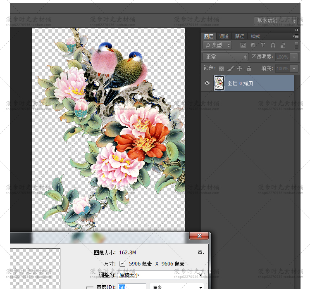The width and height of the screenshot is (310, 289).
Task: Toggle the pixel layer filter icon
Action: (x=243, y=45)
